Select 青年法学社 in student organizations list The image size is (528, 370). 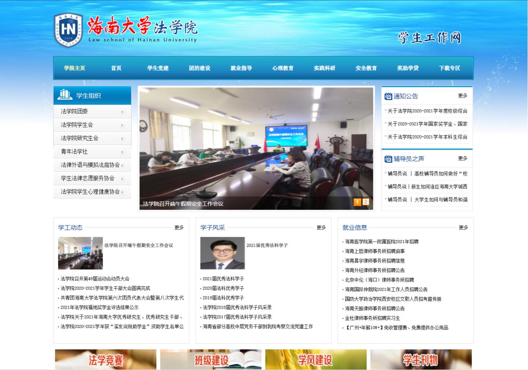(x=74, y=152)
